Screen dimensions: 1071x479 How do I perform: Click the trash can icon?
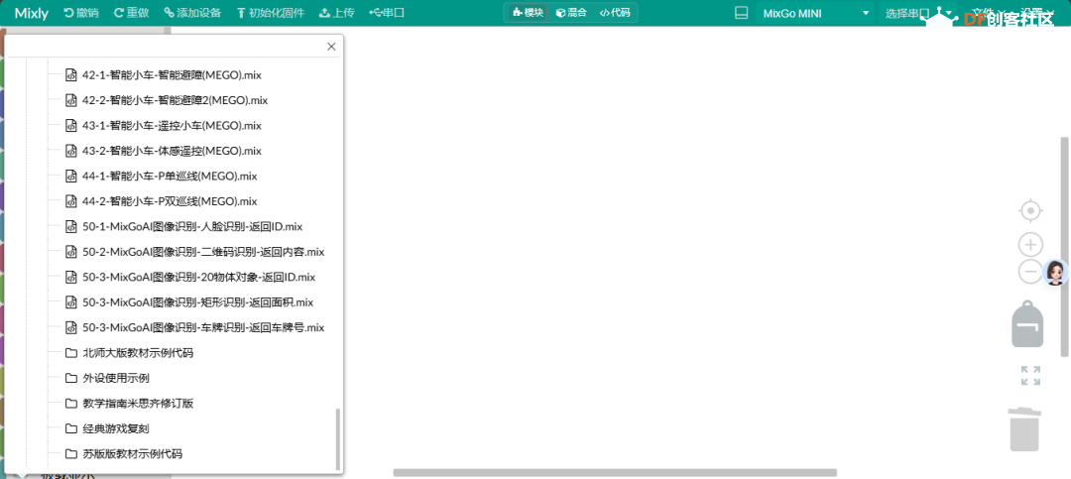pos(1025,428)
